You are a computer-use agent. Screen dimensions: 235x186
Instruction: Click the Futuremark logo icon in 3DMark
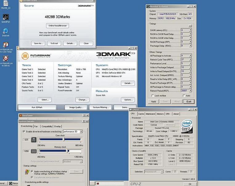pos(25,56)
